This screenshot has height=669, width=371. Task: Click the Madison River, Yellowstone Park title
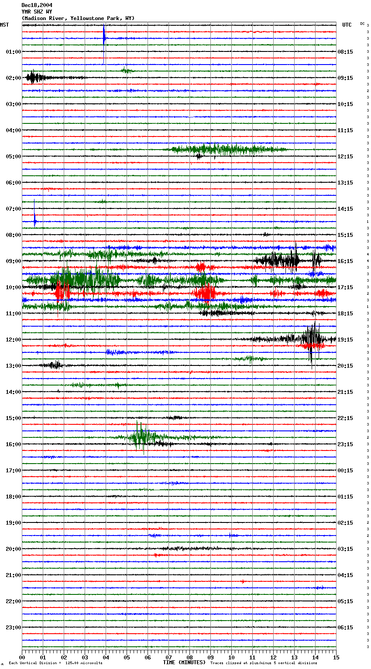coord(78,18)
